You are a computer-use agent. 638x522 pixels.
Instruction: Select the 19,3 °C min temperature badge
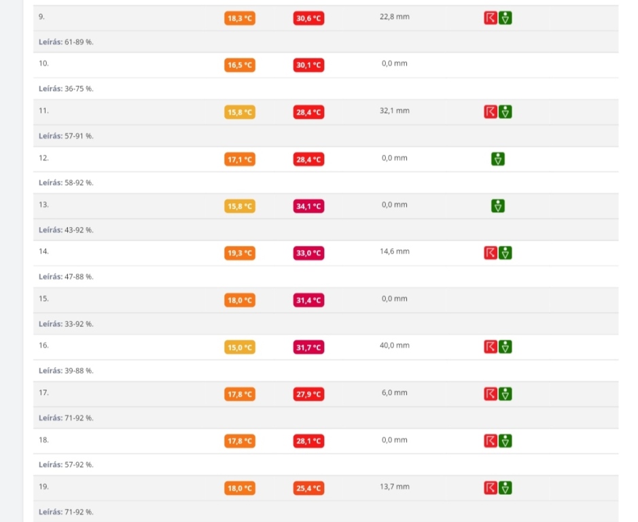[x=239, y=254]
